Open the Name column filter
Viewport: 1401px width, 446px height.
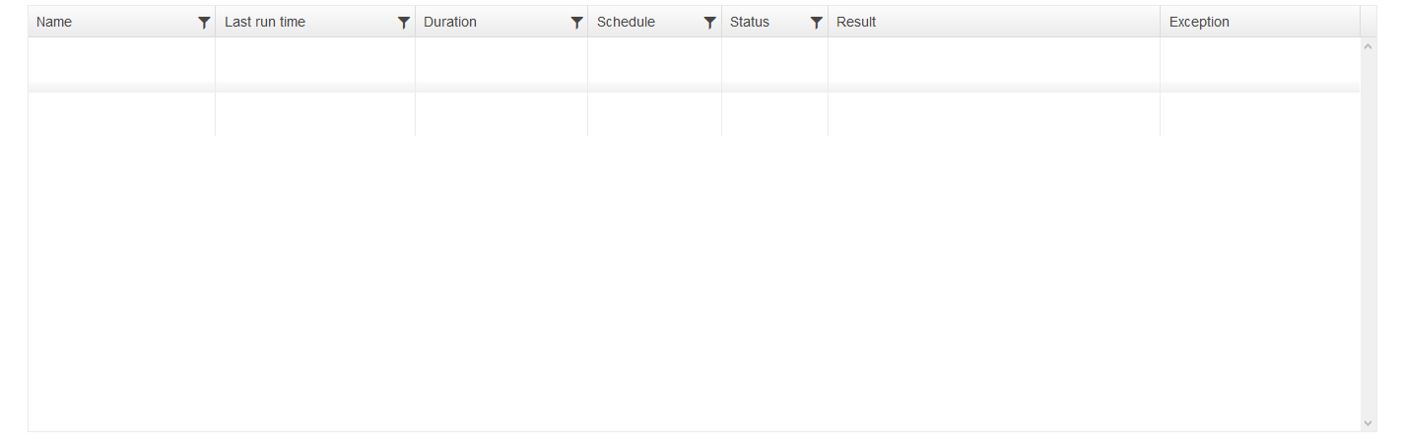204,23
